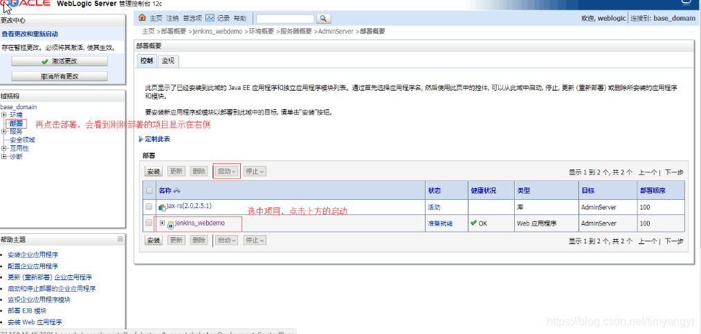Click upper 下一步 pagination link
This screenshot has width=701, height=334.
(x=674, y=172)
